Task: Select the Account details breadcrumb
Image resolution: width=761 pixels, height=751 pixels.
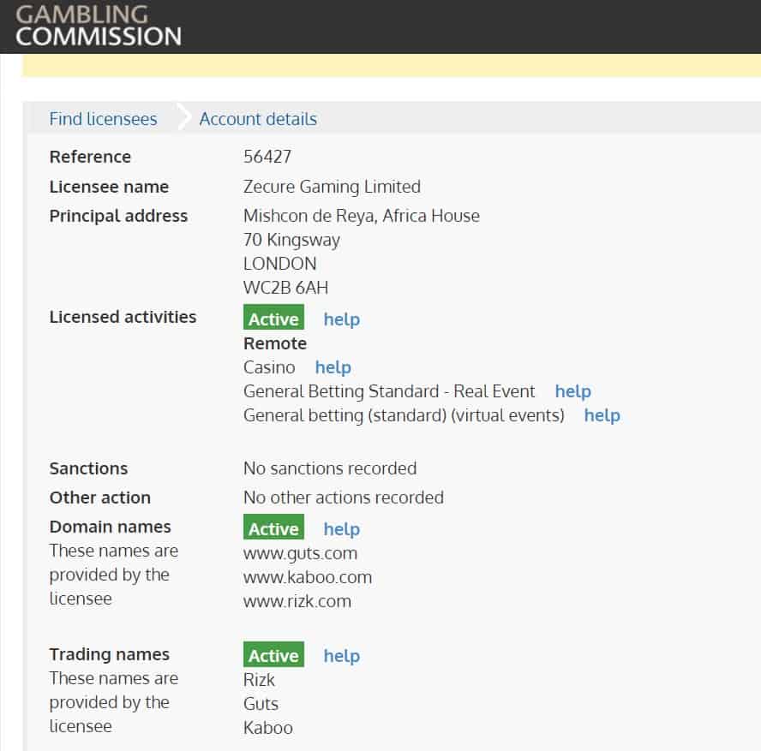Action: (x=258, y=119)
